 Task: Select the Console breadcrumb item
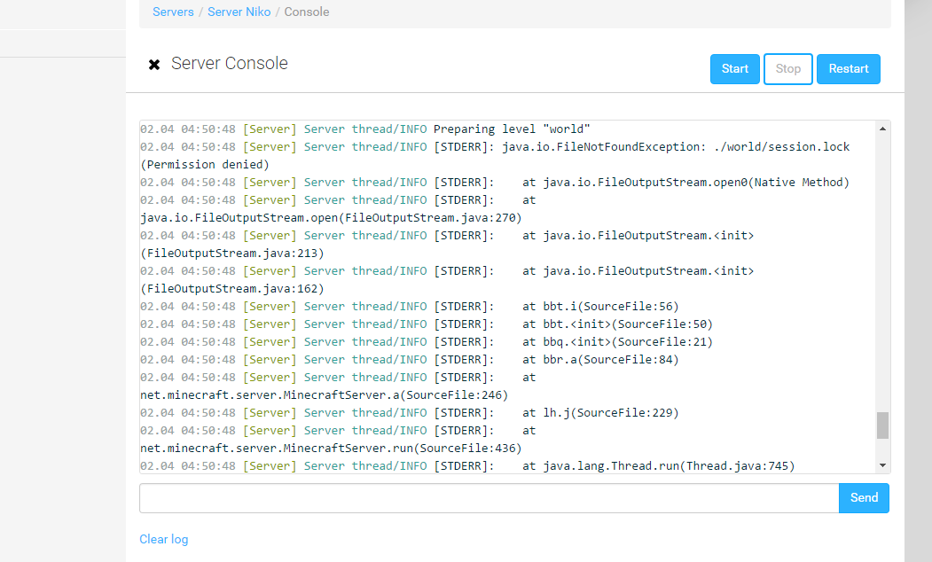pos(307,12)
